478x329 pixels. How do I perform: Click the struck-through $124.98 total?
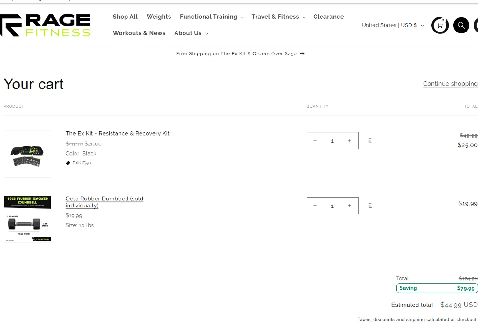point(468,279)
